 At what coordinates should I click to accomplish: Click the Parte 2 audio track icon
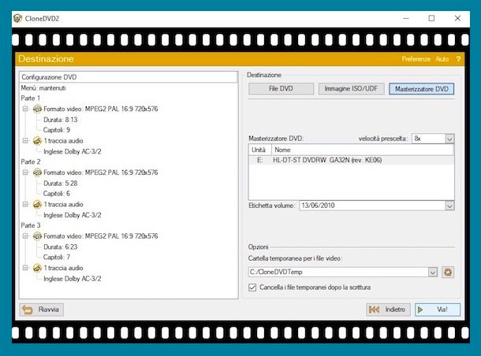(37, 204)
